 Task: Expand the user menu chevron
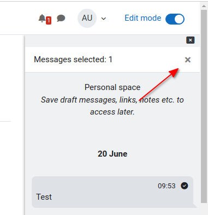click(x=104, y=19)
